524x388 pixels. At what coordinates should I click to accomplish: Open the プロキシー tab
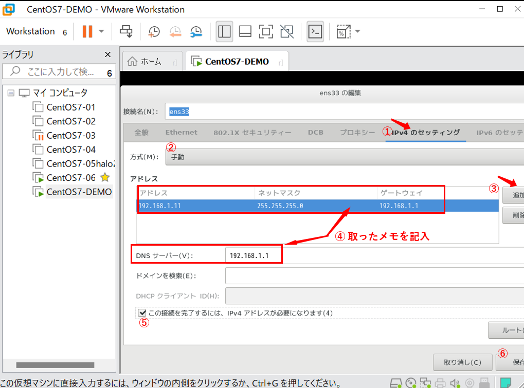(x=357, y=133)
